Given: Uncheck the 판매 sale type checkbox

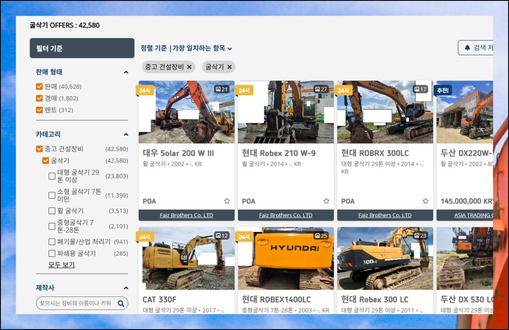Looking at the screenshot, I should click(x=39, y=86).
